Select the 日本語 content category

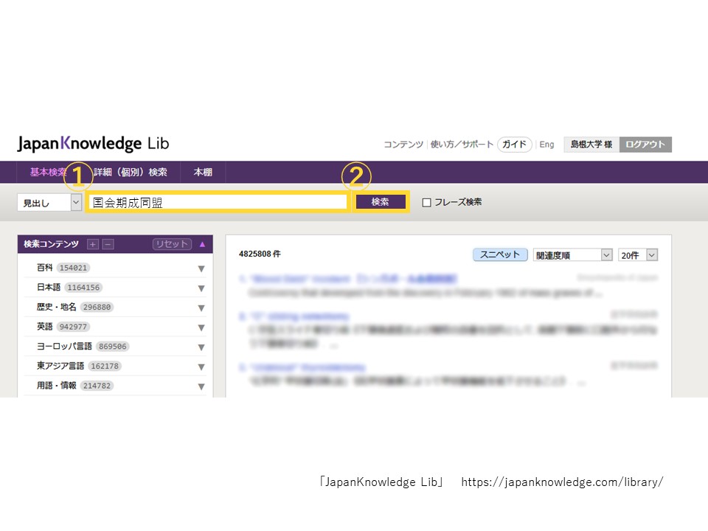[x=49, y=287]
